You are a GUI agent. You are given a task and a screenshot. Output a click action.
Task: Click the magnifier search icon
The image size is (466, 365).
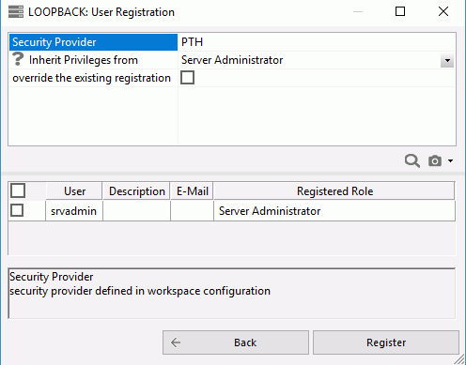coord(412,161)
